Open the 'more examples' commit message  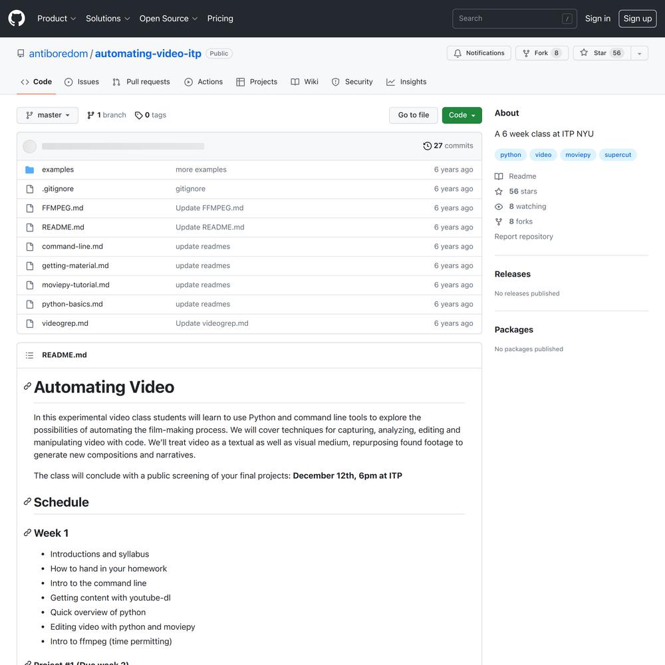coord(201,170)
